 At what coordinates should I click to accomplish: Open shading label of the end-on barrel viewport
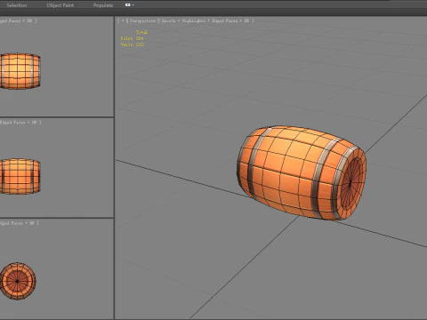[19, 223]
